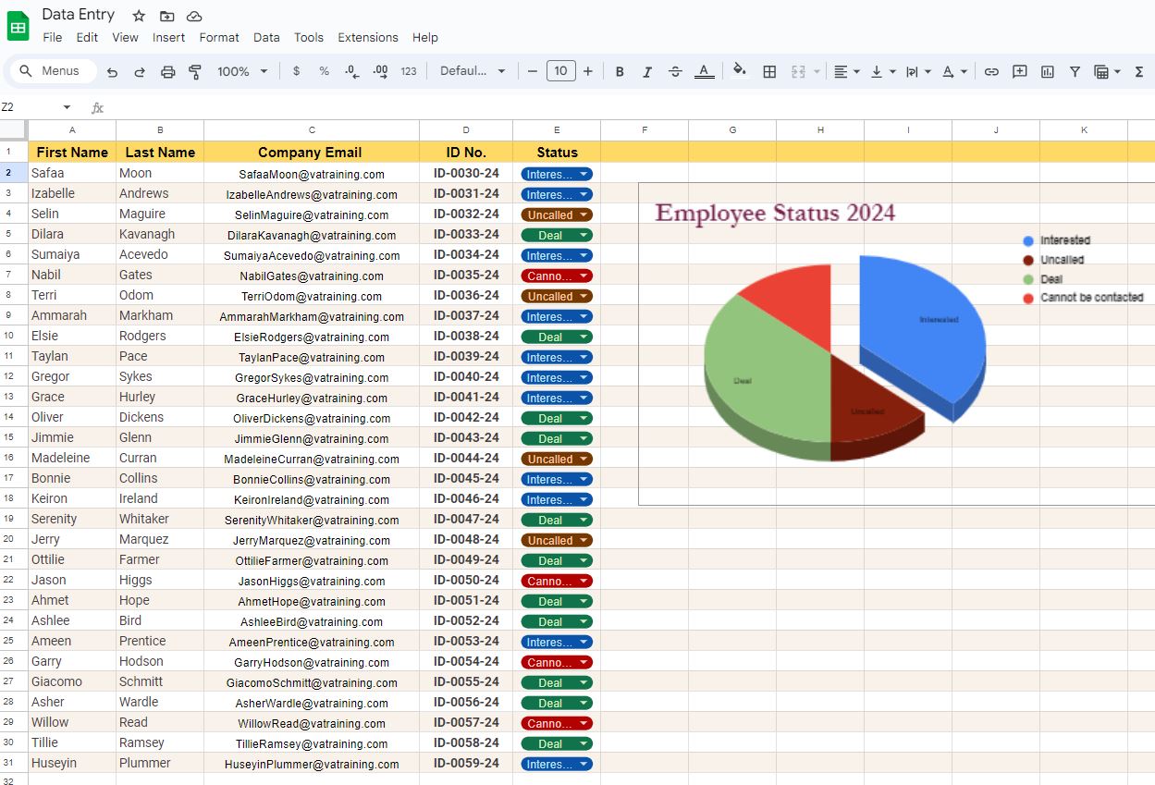
Task: Open the functions sigma icon
Action: click(1139, 71)
